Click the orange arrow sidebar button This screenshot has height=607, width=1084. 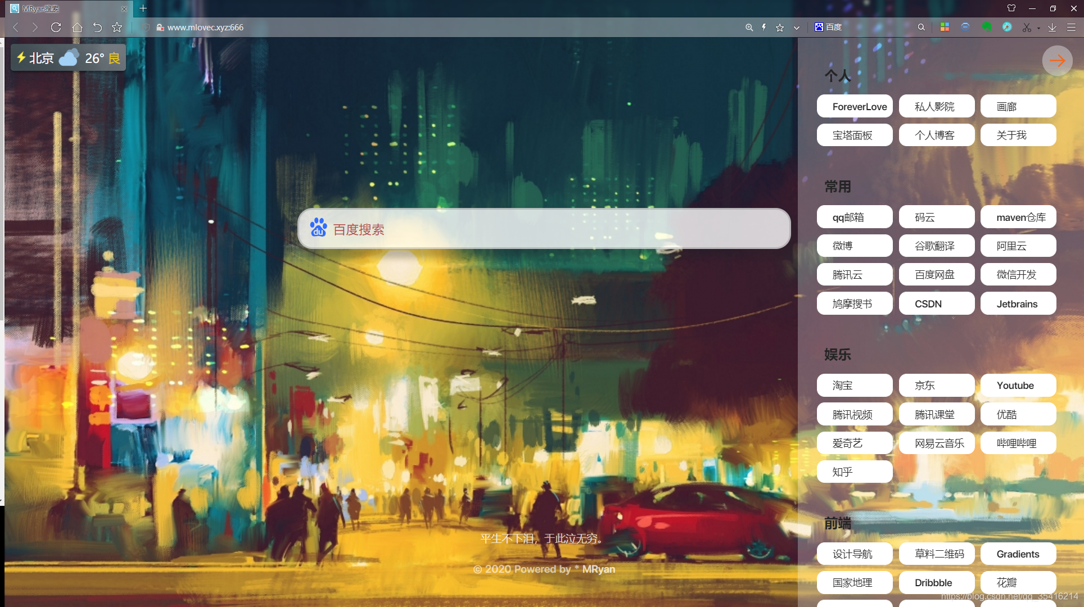(1057, 61)
